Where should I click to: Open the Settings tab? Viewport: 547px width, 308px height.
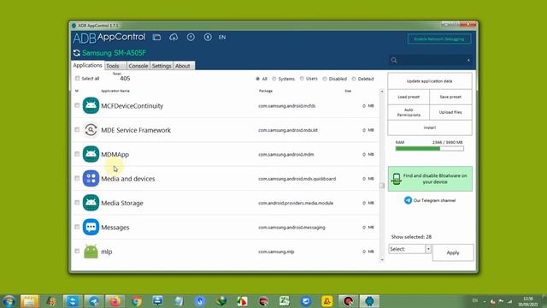point(162,66)
